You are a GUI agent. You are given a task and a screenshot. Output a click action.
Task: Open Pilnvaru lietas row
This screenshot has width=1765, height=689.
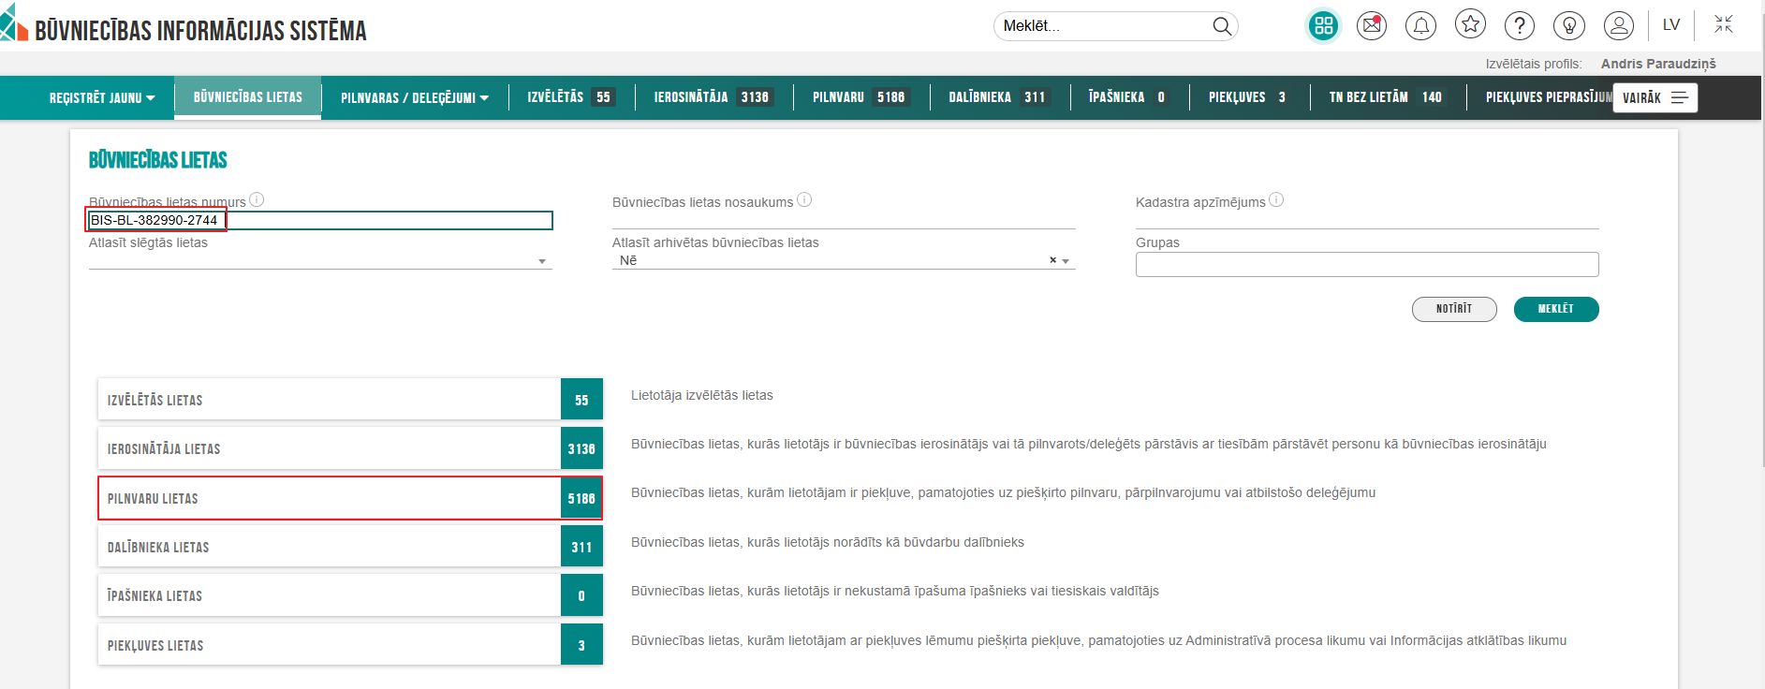click(350, 498)
